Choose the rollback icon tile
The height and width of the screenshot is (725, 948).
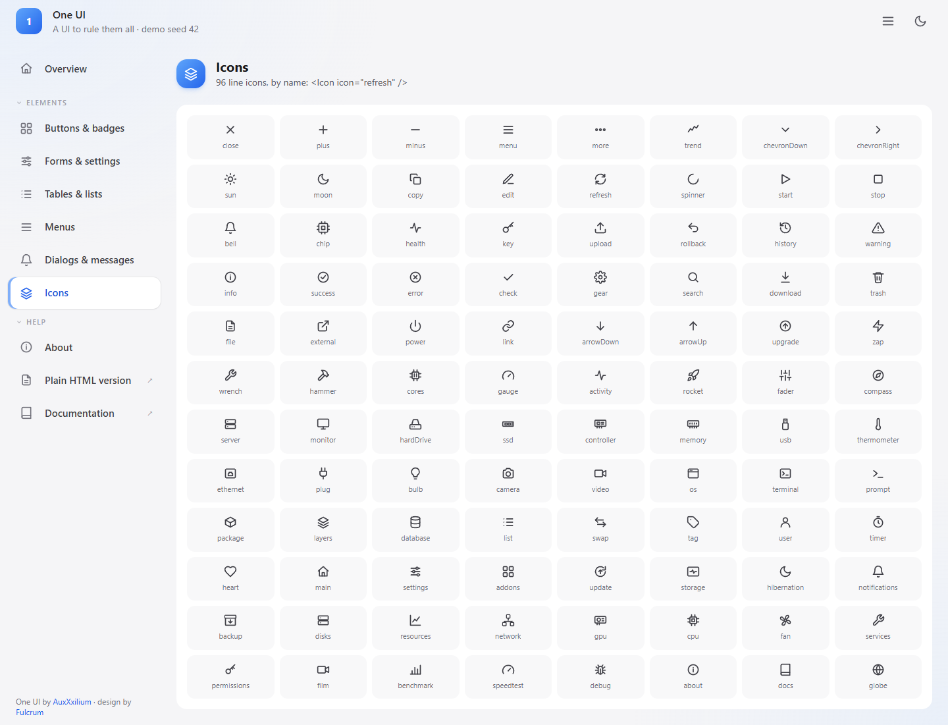click(693, 235)
